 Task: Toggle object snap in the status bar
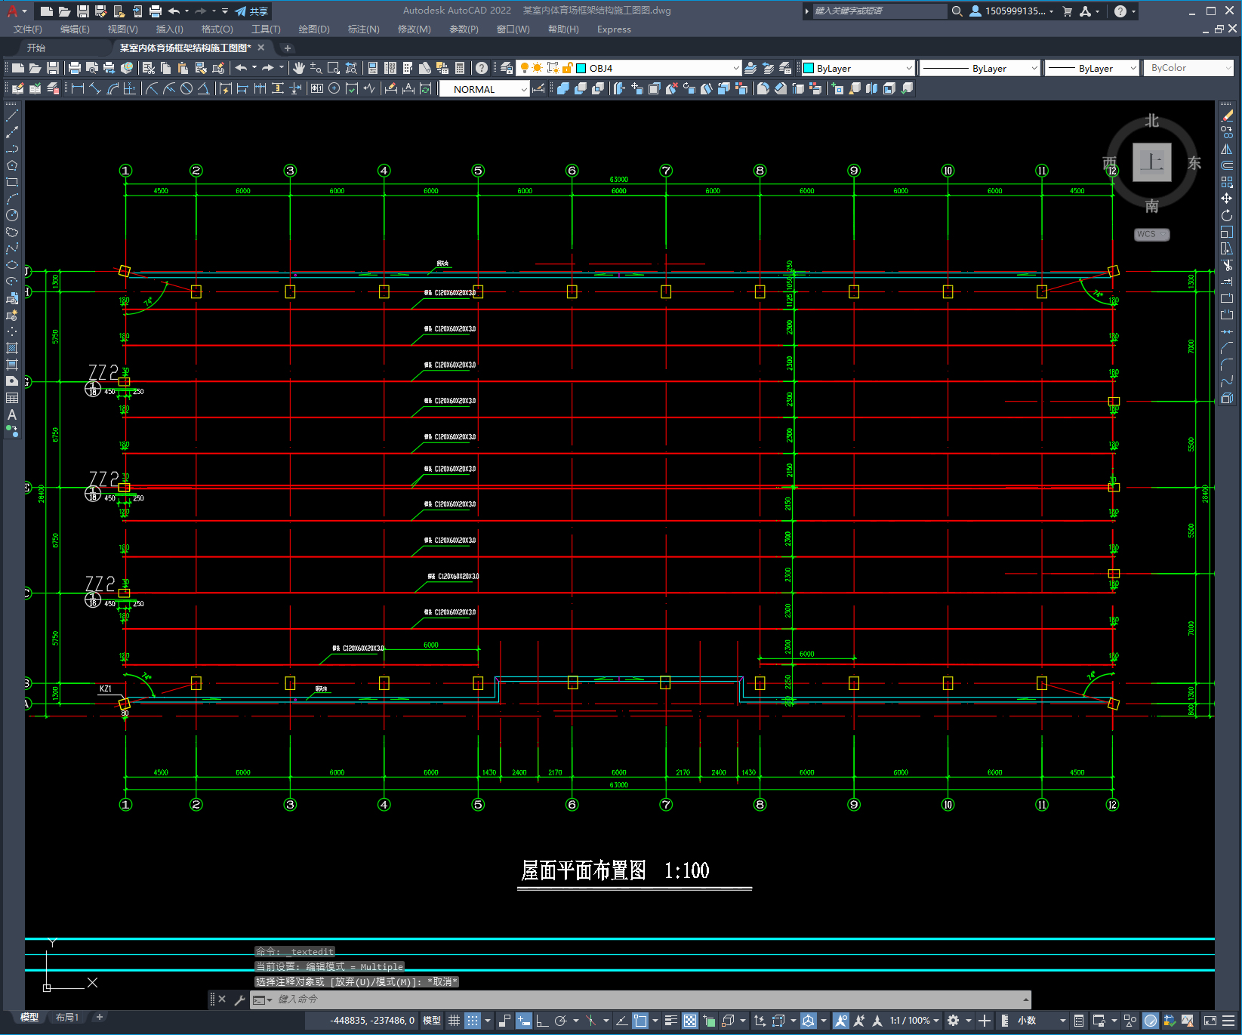[640, 1021]
